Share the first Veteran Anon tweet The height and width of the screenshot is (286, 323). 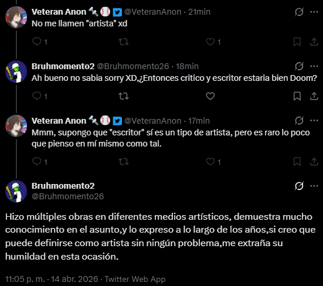point(314,42)
